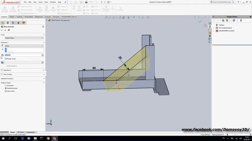Click the Zoom to Fit view icon
The image size is (252, 141).
[x=106, y=17]
